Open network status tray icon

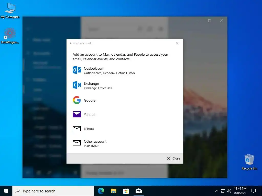point(223,191)
